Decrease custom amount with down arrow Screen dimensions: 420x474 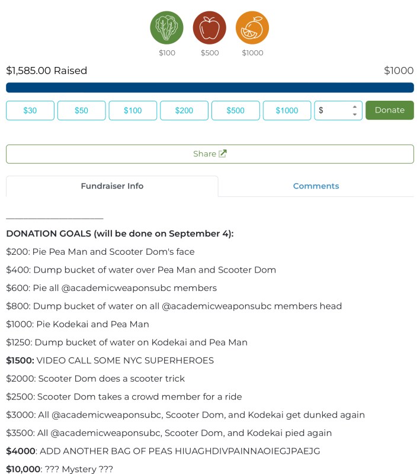355,114
